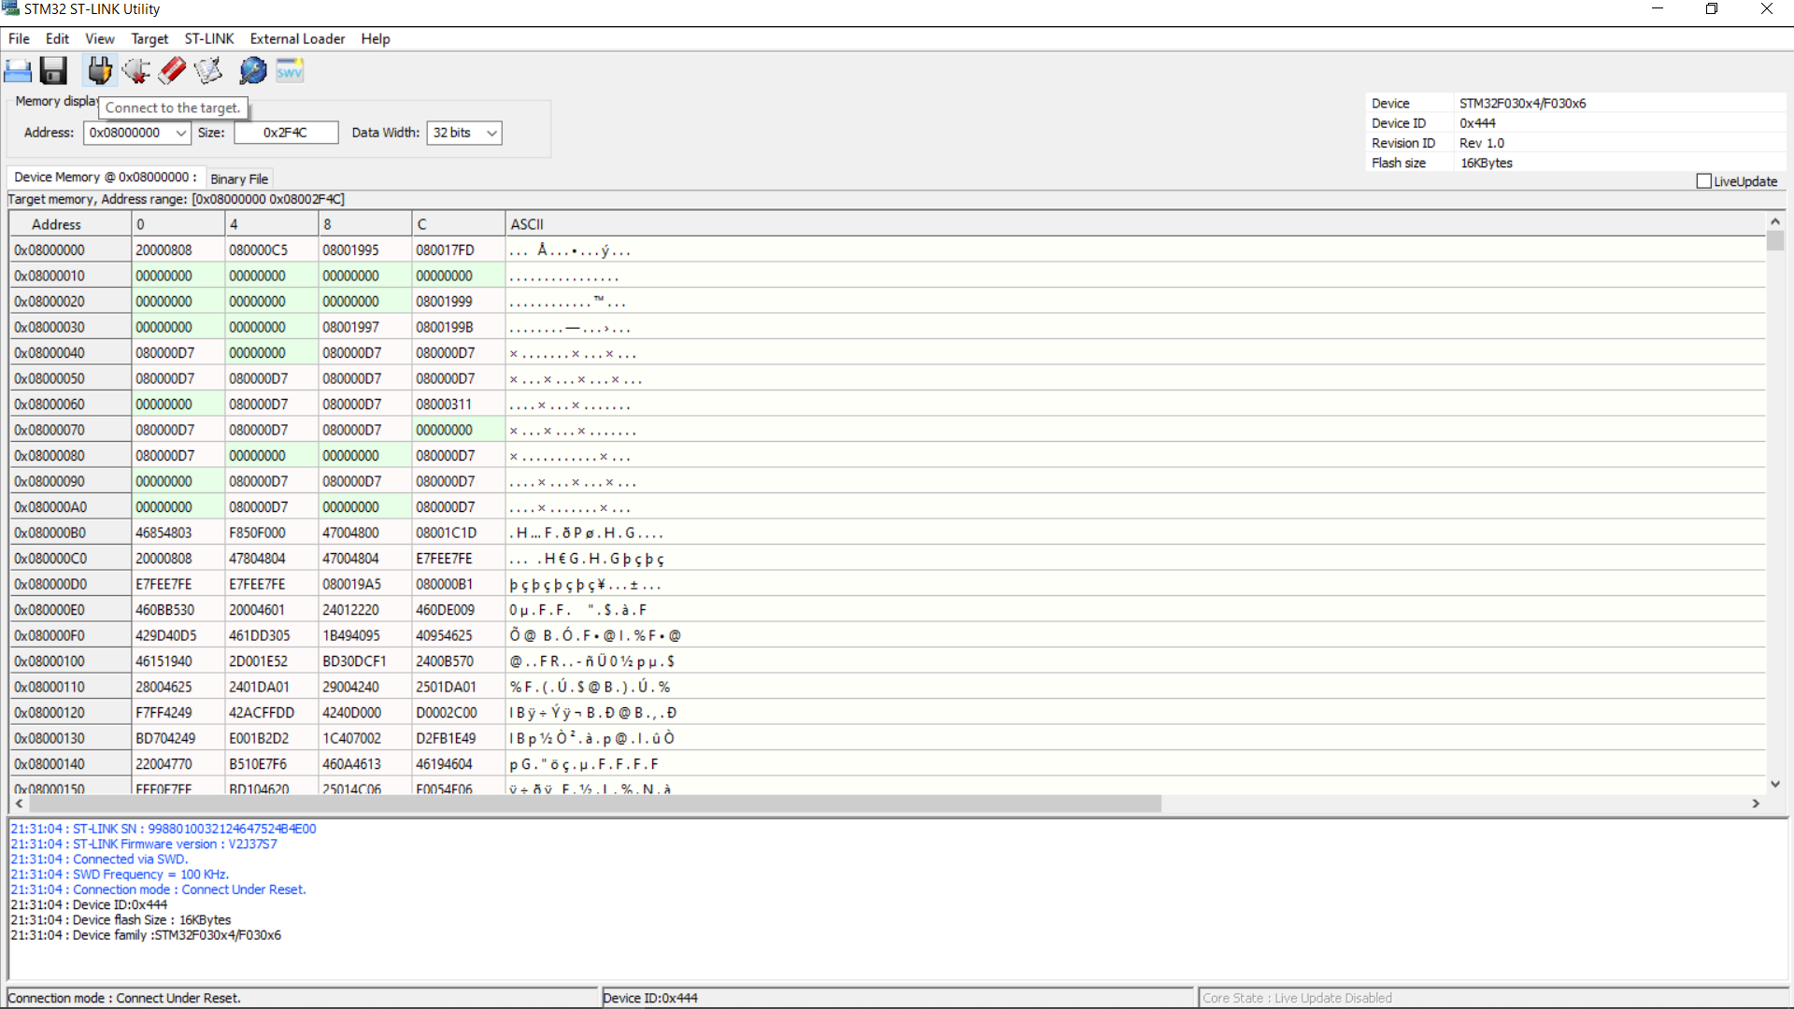This screenshot has height=1009, width=1794.
Task: Open the firmware update globe-wrench icon
Action: click(252, 71)
